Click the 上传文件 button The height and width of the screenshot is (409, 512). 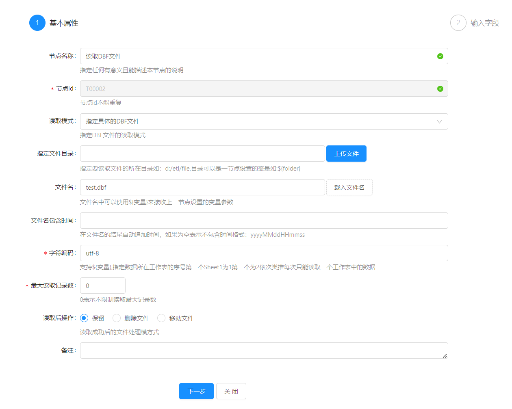346,154
